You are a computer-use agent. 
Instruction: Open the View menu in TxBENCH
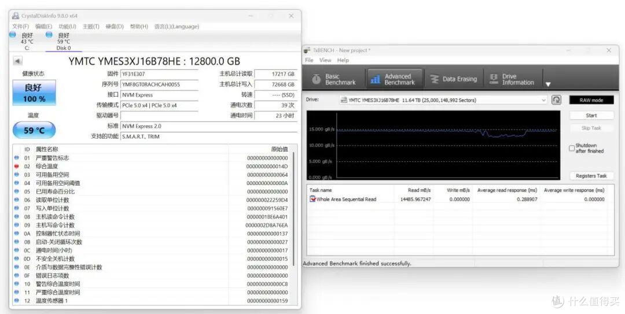pos(325,60)
